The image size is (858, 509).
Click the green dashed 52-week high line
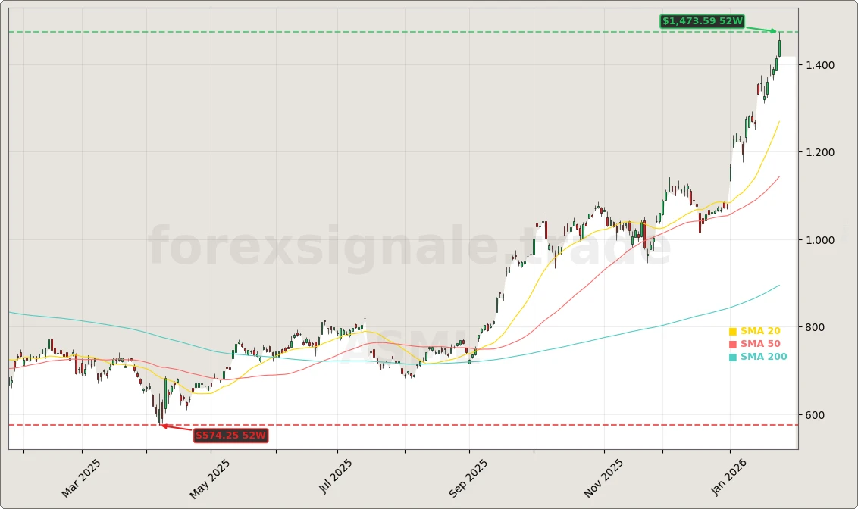[x=379, y=31]
